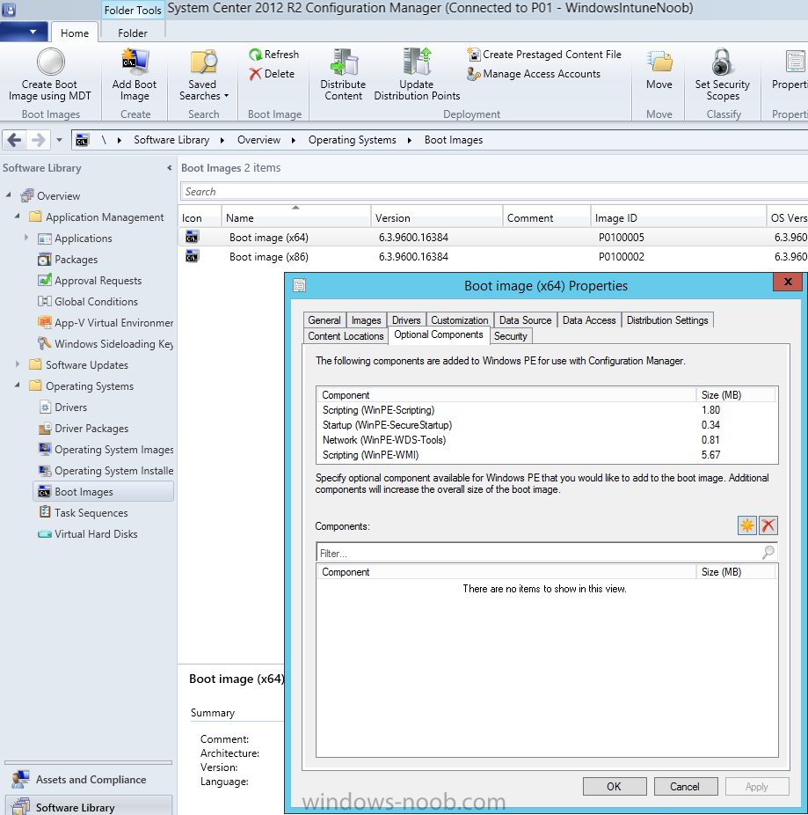The image size is (808, 815).
Task: Collapse Application Management tree node
Action: click(x=17, y=217)
